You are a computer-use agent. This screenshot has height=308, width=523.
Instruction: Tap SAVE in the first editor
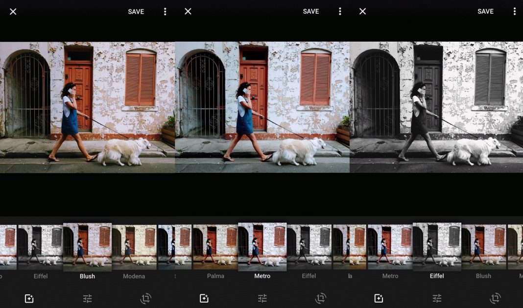tap(136, 11)
